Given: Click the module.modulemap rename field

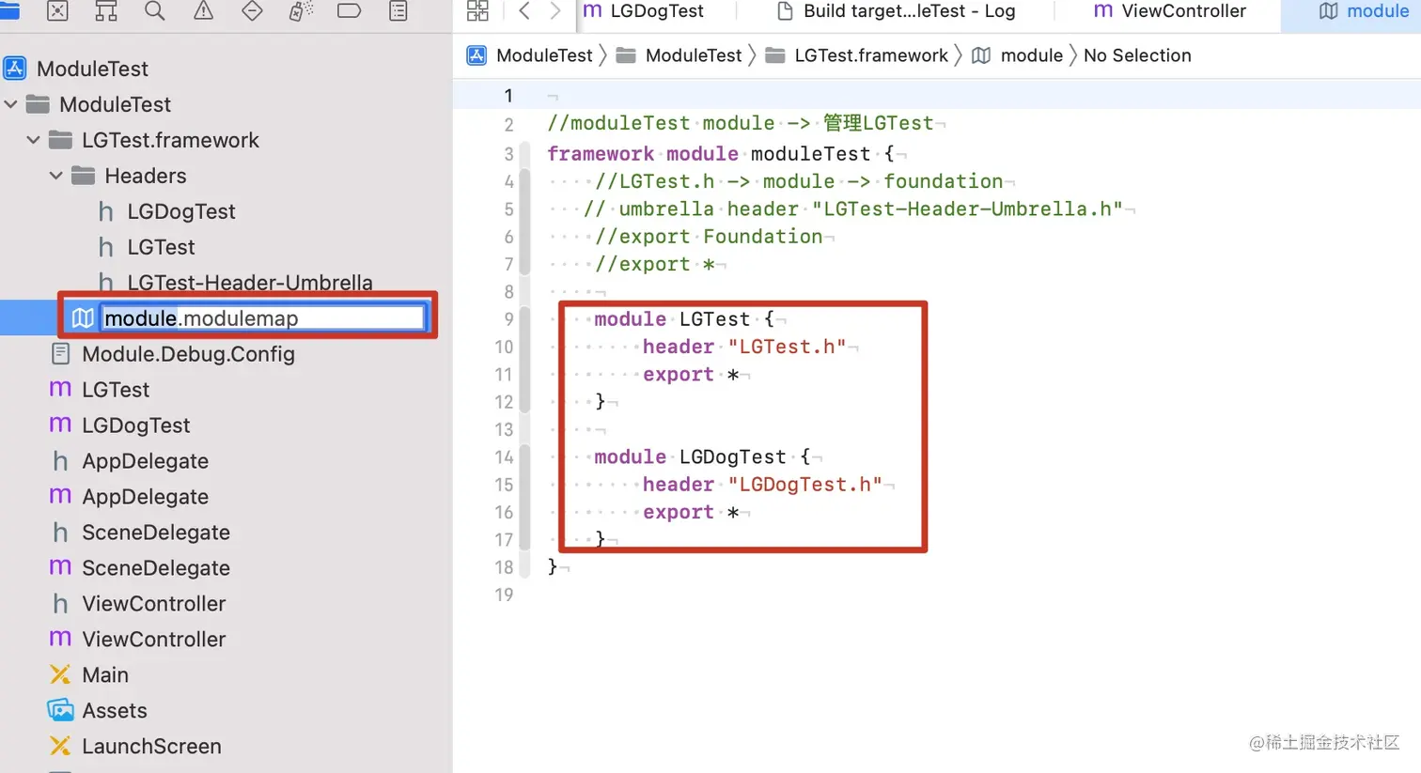Looking at the screenshot, I should tap(263, 318).
